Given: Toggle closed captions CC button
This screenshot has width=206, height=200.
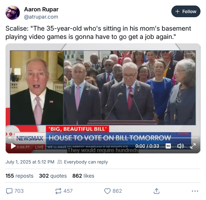Looking at the screenshot, I should [168, 146].
